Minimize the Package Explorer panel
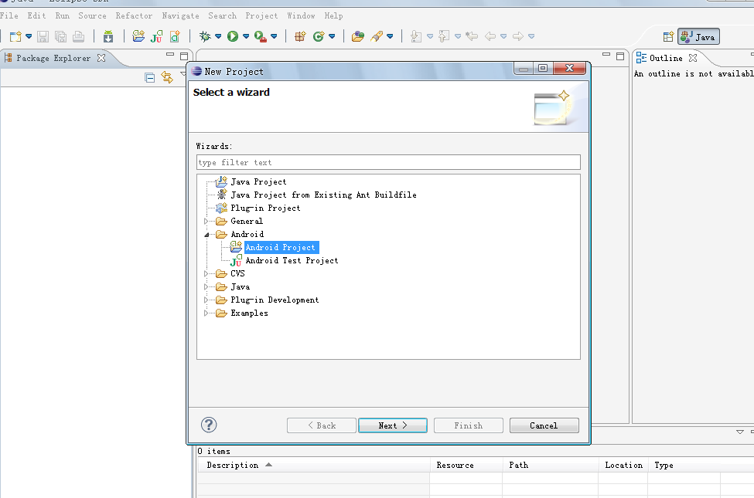Screen dimensions: 754x498 point(169,55)
